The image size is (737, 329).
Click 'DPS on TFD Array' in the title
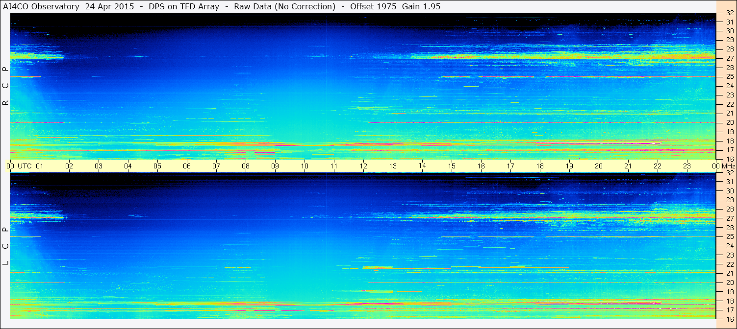click(184, 6)
